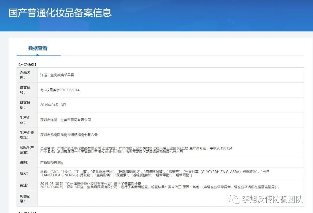Click the 备注 row label
313x213 pixels.
point(24,185)
